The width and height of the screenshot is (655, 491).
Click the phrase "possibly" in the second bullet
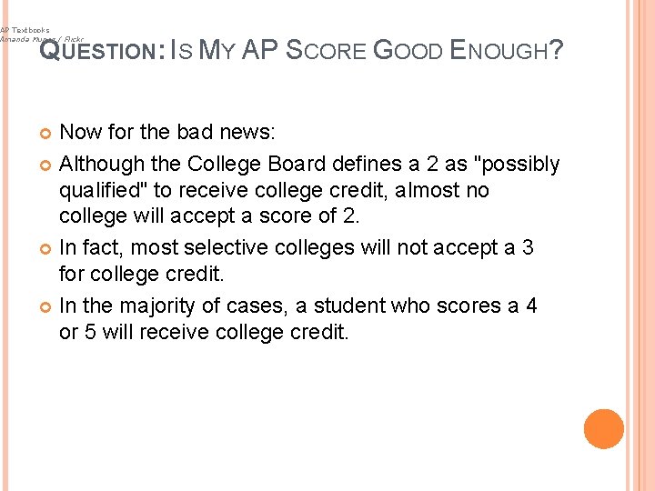tap(519, 165)
